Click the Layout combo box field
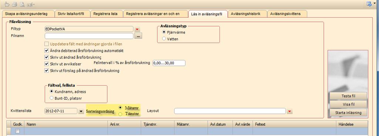Screen dimensions: 379x136 pos(230,111)
